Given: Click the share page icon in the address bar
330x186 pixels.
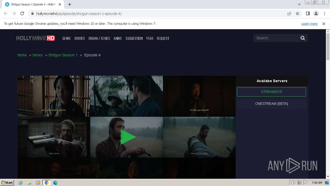Looking at the screenshot, I should coord(289,13).
